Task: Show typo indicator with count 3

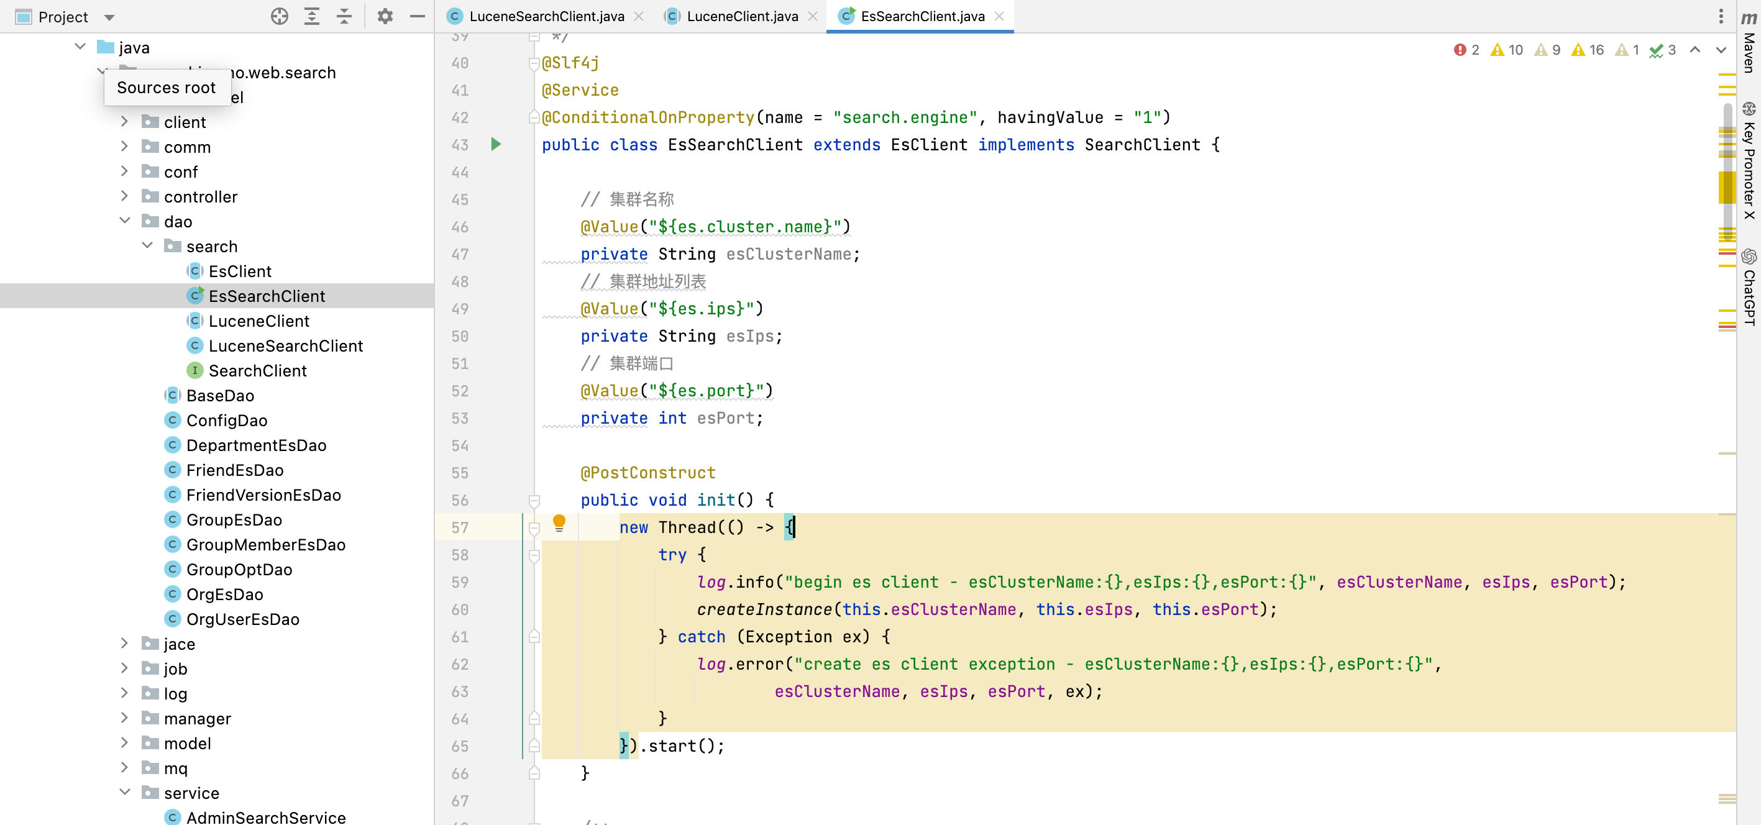Action: click(x=1662, y=50)
